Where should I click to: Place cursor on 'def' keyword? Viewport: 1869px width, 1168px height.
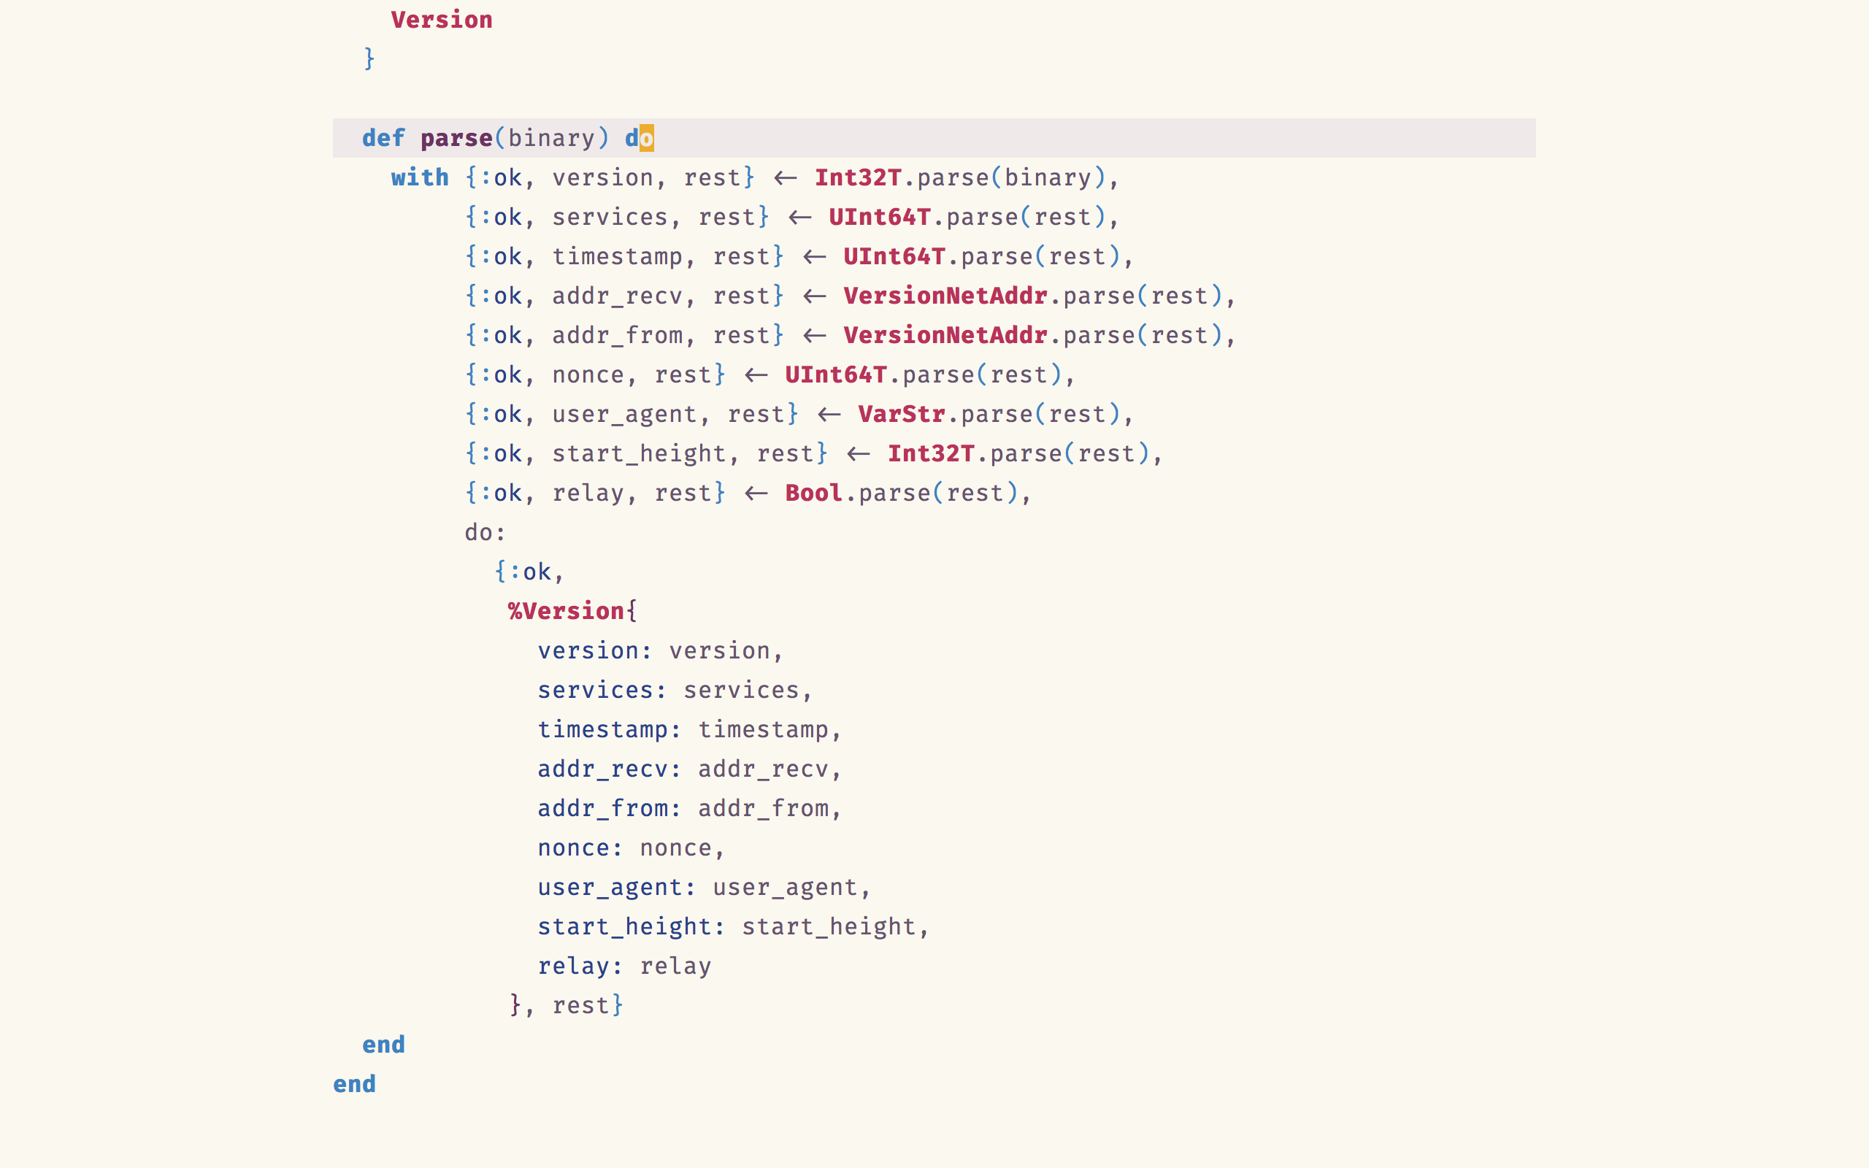[x=383, y=138]
